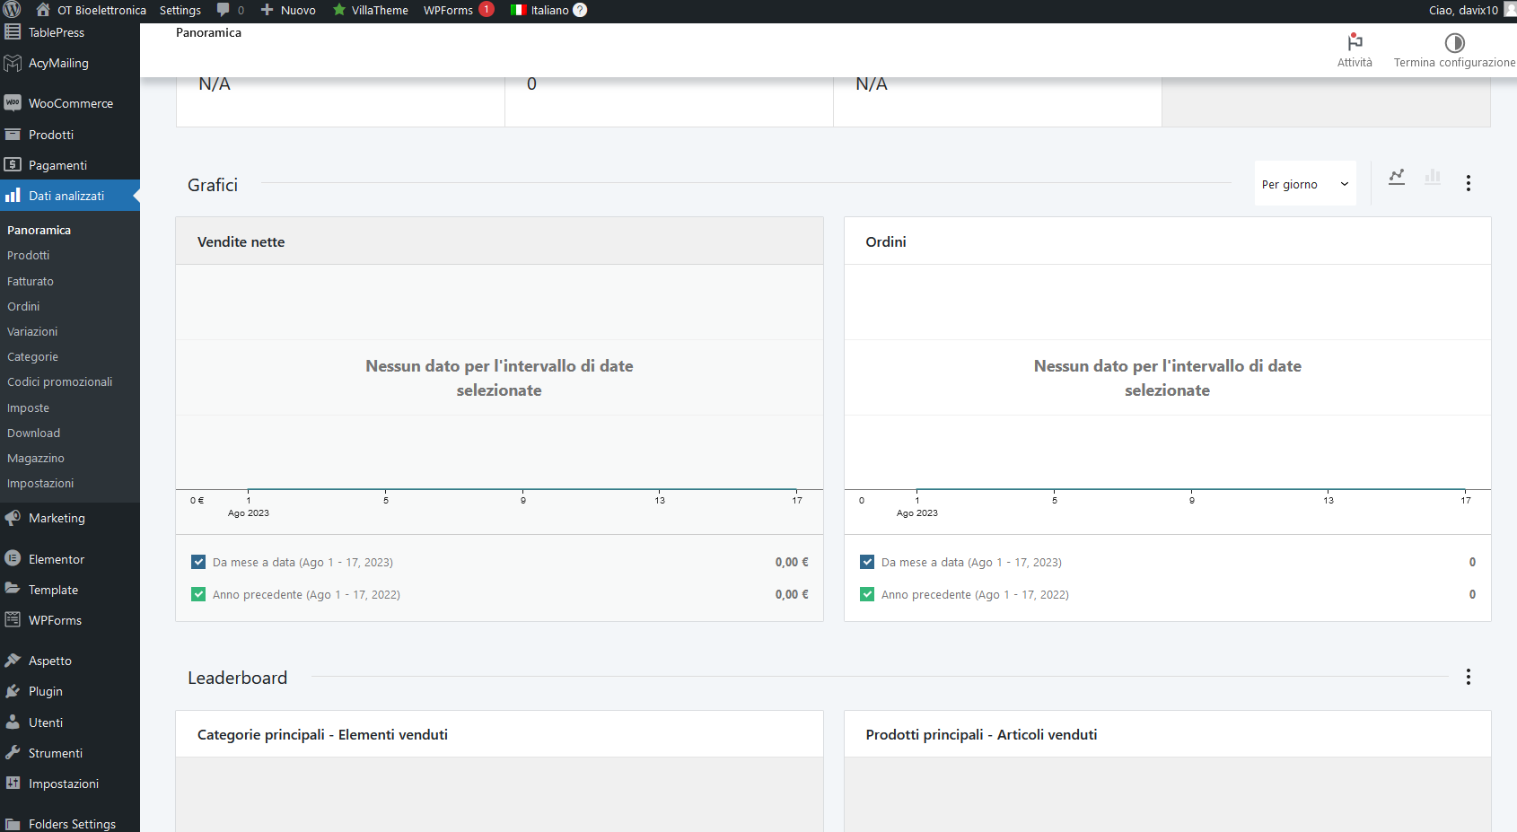Open the Ordini analytics report
1517x832 pixels.
click(23, 306)
